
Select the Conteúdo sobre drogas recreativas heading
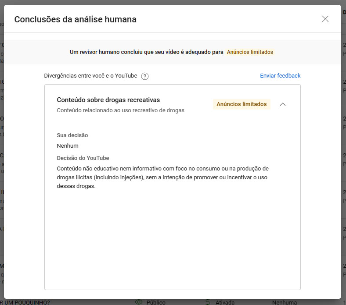click(x=108, y=100)
